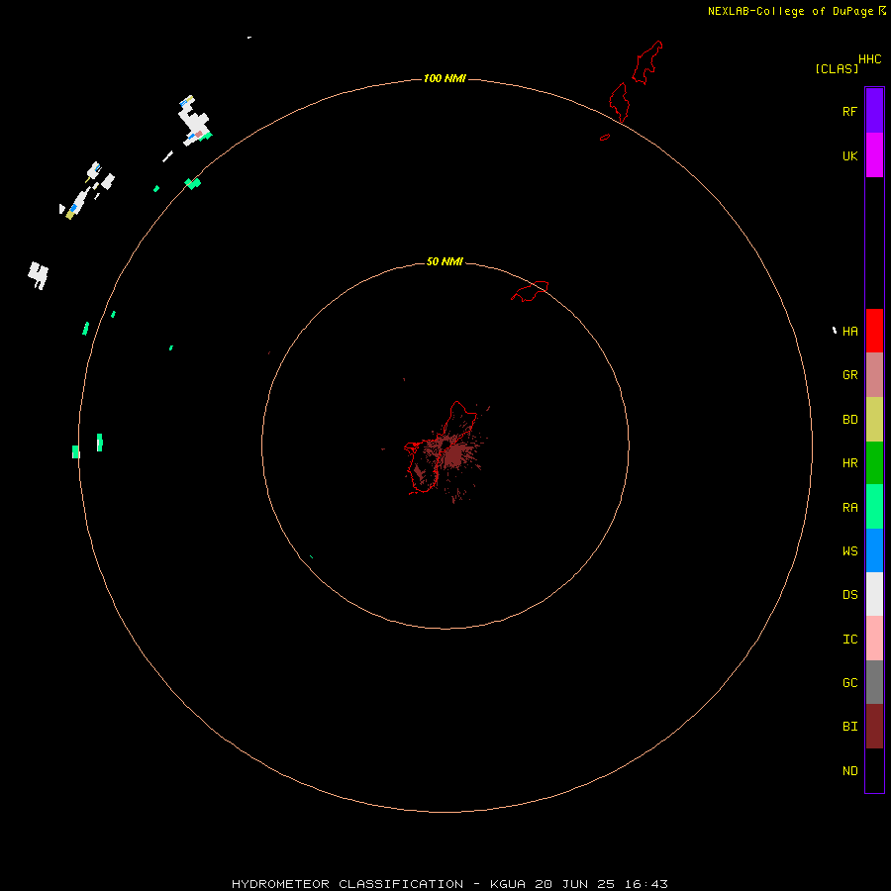This screenshot has height=891, width=891.
Task: Click the HHC product code text
Action: (869, 59)
